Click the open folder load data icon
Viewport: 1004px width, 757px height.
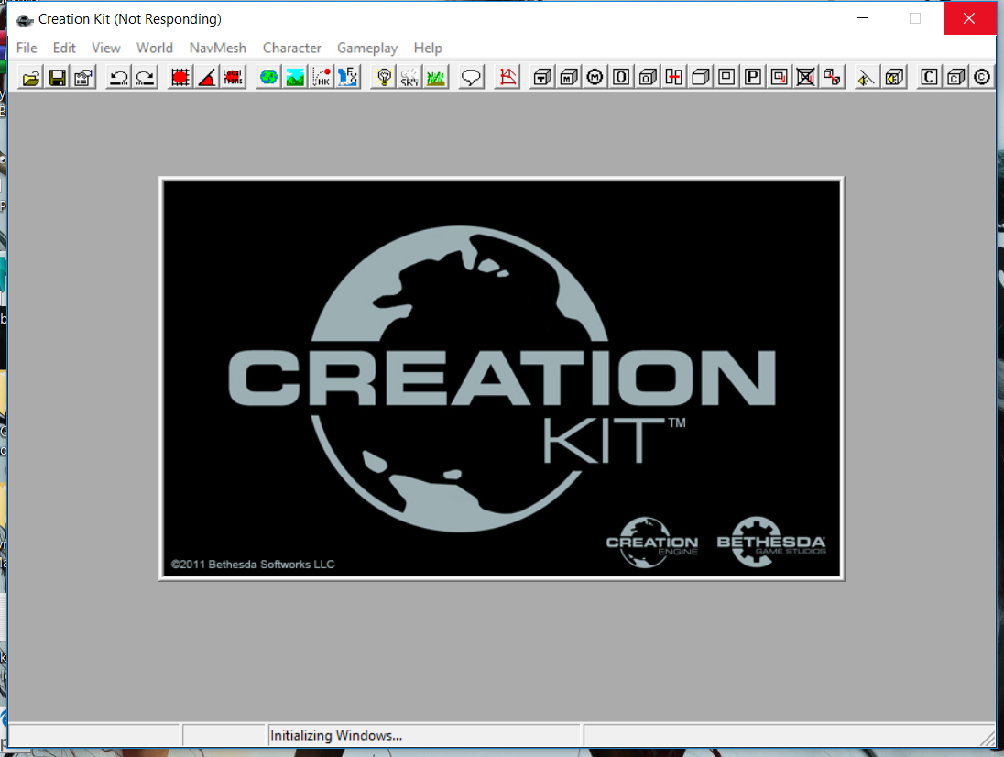point(31,78)
